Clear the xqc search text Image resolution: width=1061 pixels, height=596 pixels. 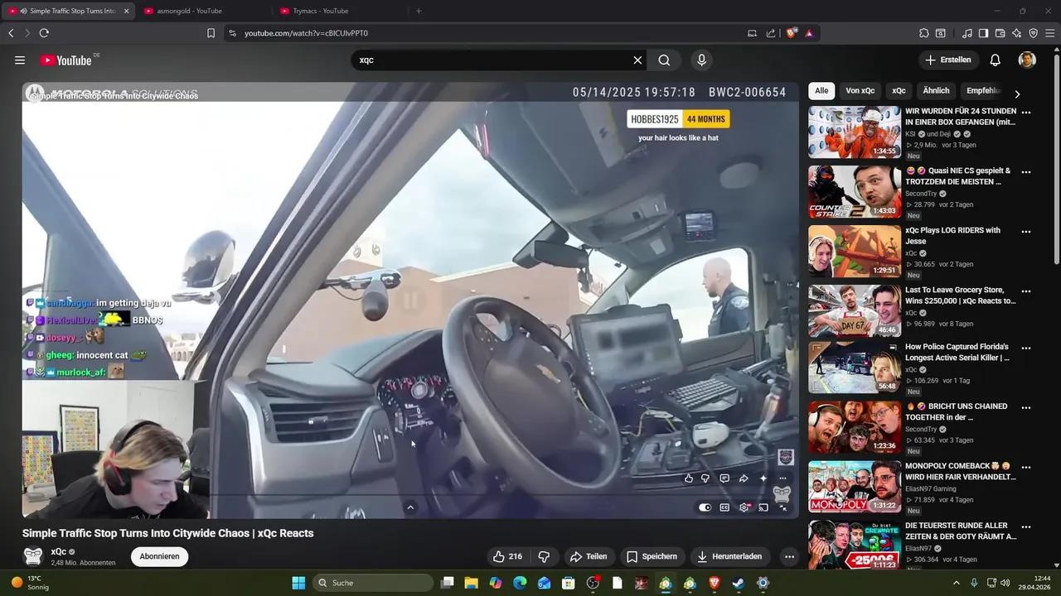(637, 60)
